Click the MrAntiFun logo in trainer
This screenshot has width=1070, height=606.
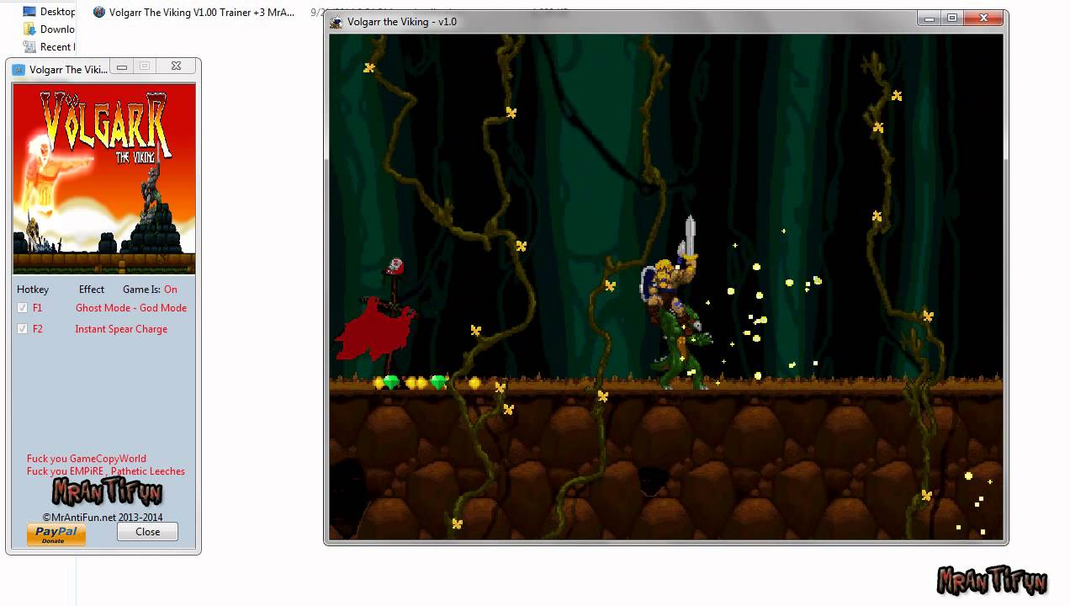(107, 492)
